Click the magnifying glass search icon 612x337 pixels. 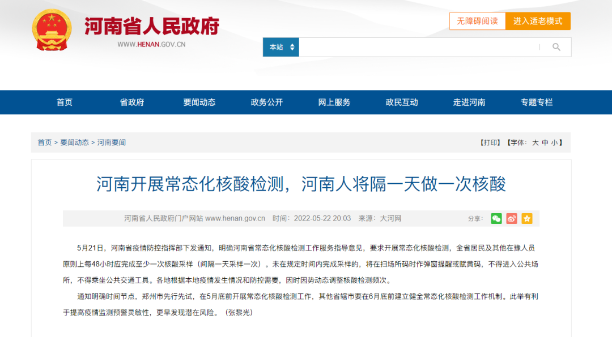[x=556, y=47]
